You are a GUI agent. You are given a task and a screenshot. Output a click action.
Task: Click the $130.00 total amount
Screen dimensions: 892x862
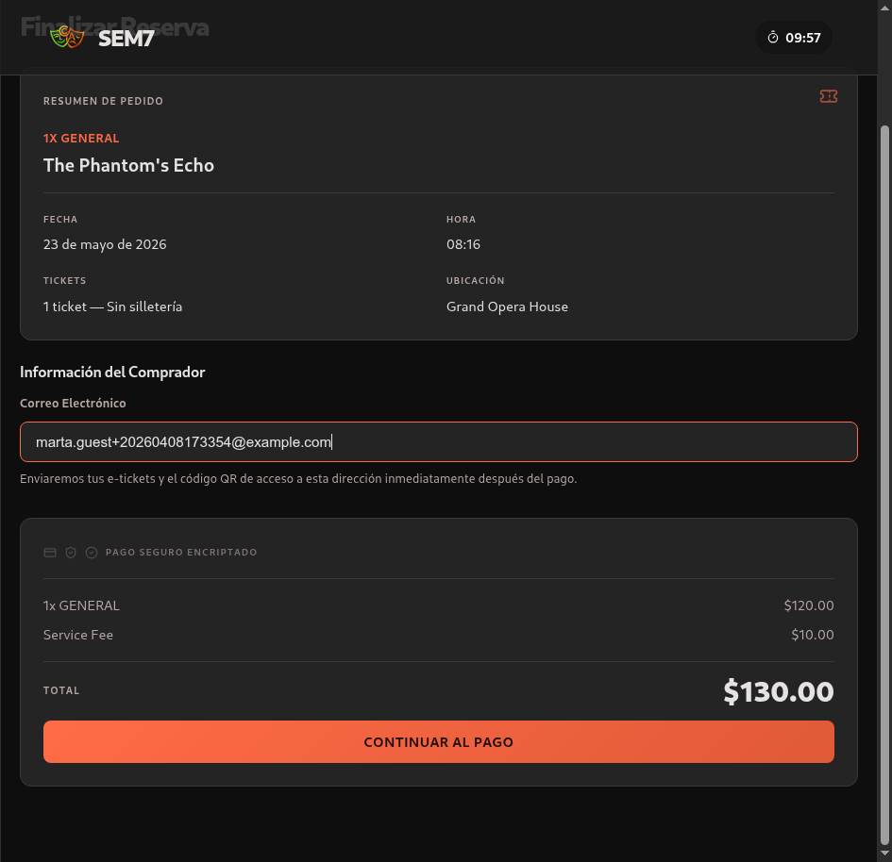pyautogui.click(x=778, y=692)
